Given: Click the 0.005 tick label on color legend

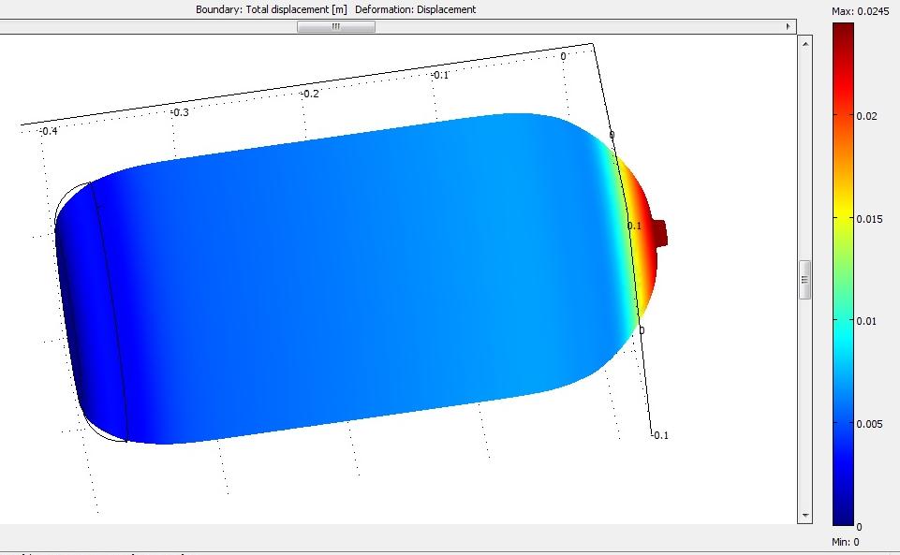Looking at the screenshot, I should (x=869, y=424).
